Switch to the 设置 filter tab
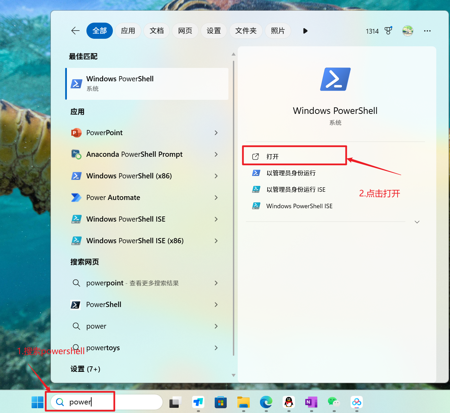450x413 pixels. (x=214, y=31)
